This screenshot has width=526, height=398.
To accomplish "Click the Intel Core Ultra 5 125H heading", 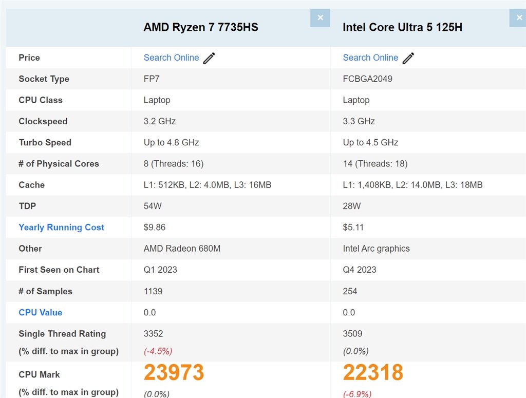I will 403,27.
